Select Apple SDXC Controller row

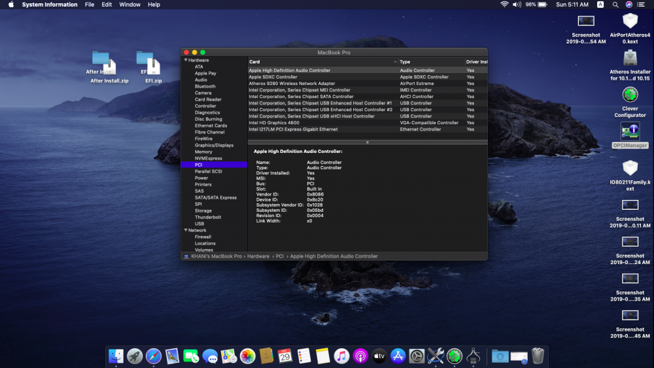click(368, 76)
